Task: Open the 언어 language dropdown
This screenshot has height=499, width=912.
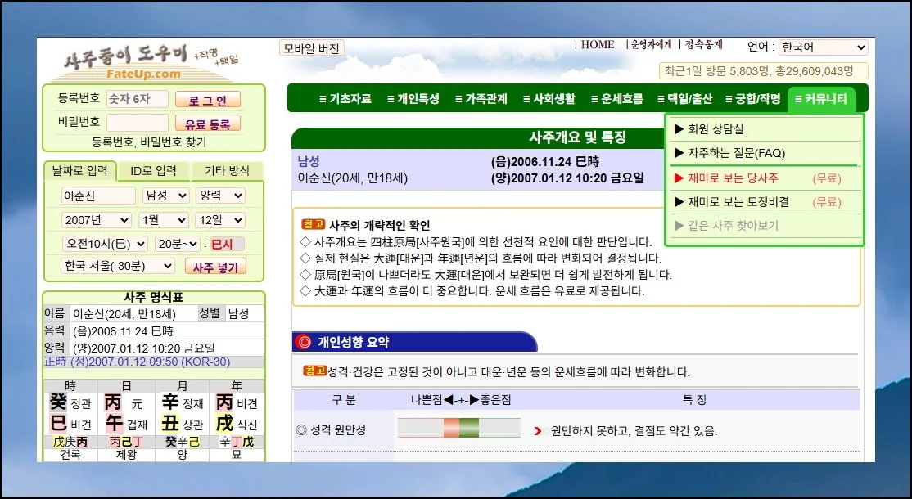Action: 820,47
